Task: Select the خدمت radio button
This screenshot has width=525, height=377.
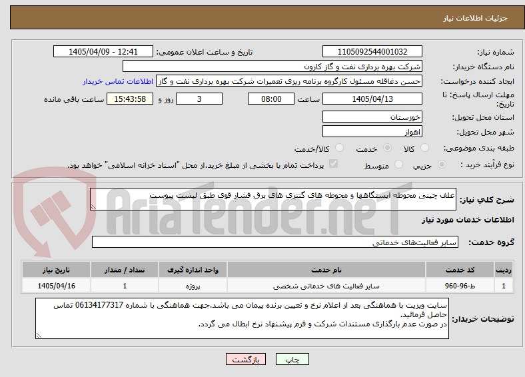Action: tap(387, 148)
